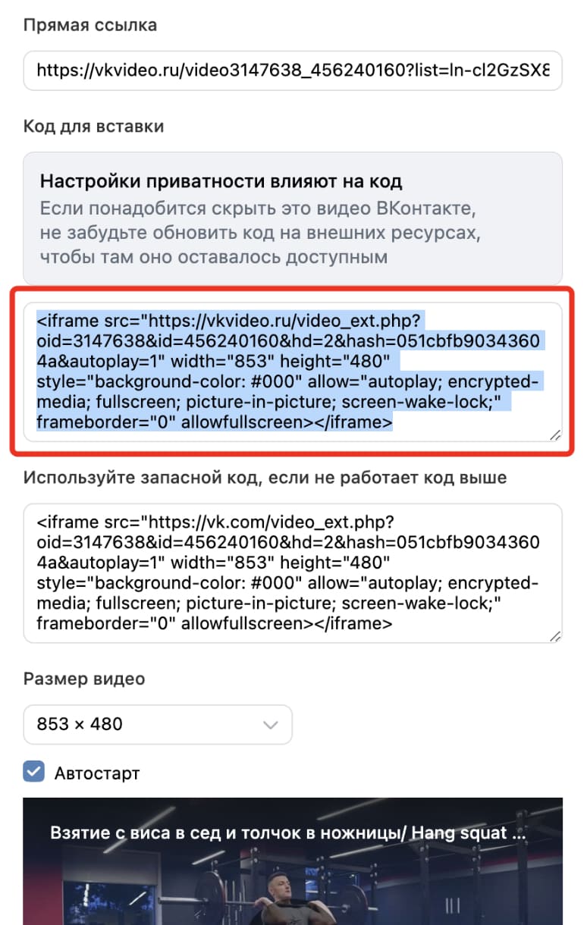Click the Автостарт label text
The image size is (587, 925).
(x=97, y=773)
